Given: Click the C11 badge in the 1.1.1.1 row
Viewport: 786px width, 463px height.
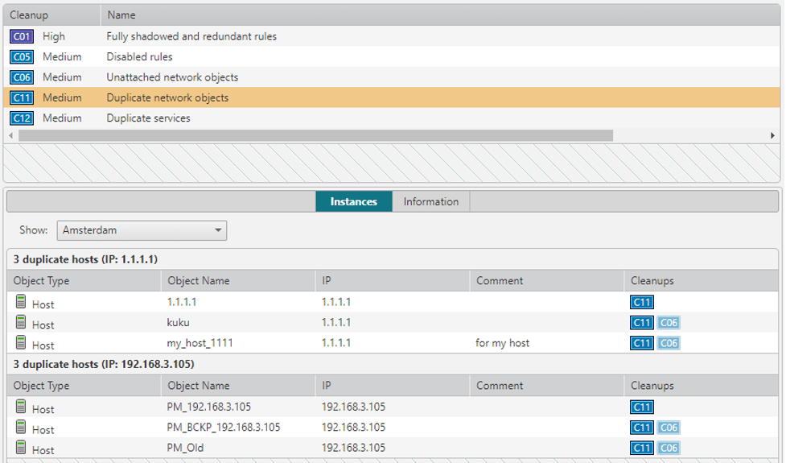Looking at the screenshot, I should click(642, 303).
